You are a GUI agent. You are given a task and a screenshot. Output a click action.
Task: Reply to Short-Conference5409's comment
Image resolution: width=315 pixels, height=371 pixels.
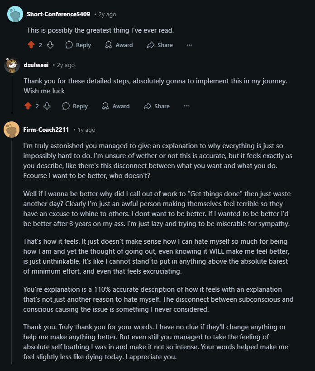click(78, 45)
